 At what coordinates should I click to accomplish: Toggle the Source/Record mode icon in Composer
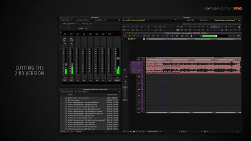178,30
